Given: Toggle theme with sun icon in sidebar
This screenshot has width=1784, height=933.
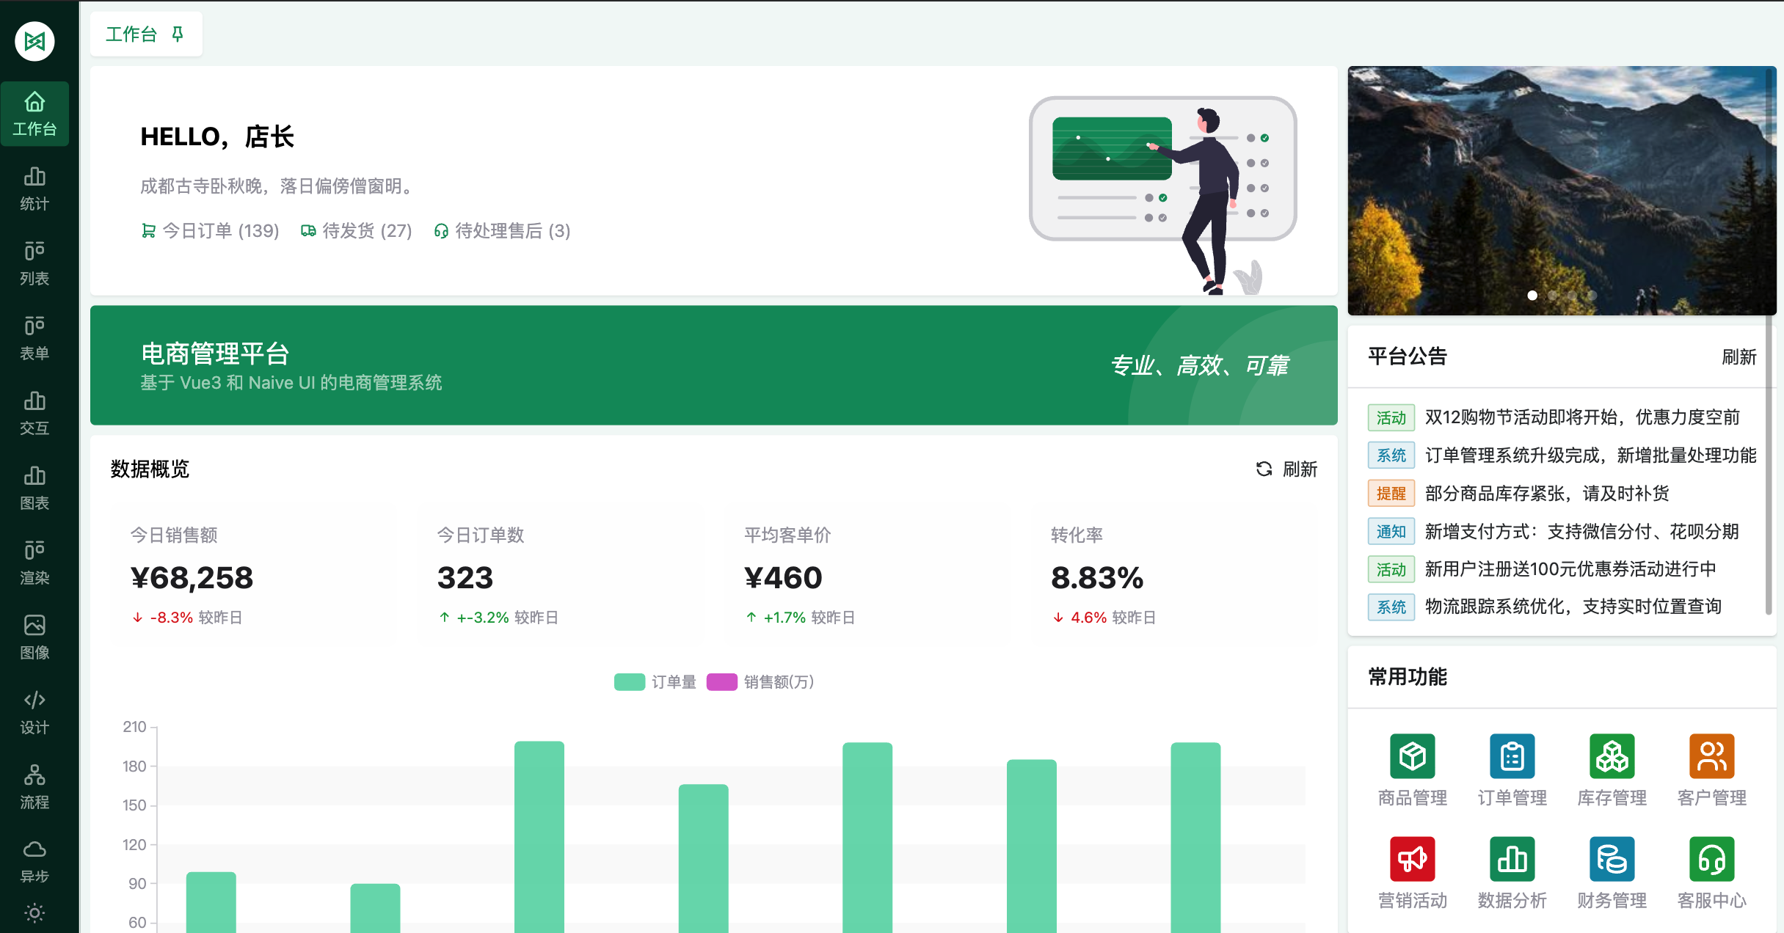Looking at the screenshot, I should point(34,913).
